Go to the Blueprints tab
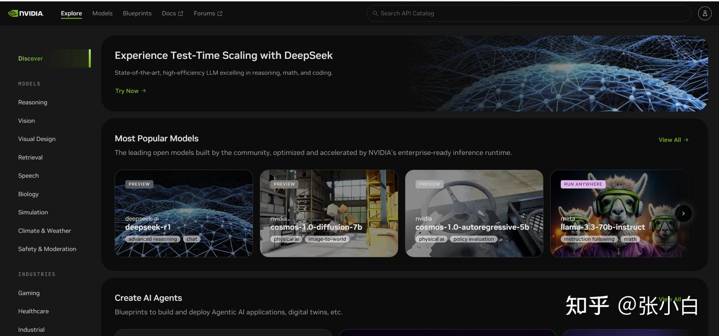 pyautogui.click(x=137, y=13)
